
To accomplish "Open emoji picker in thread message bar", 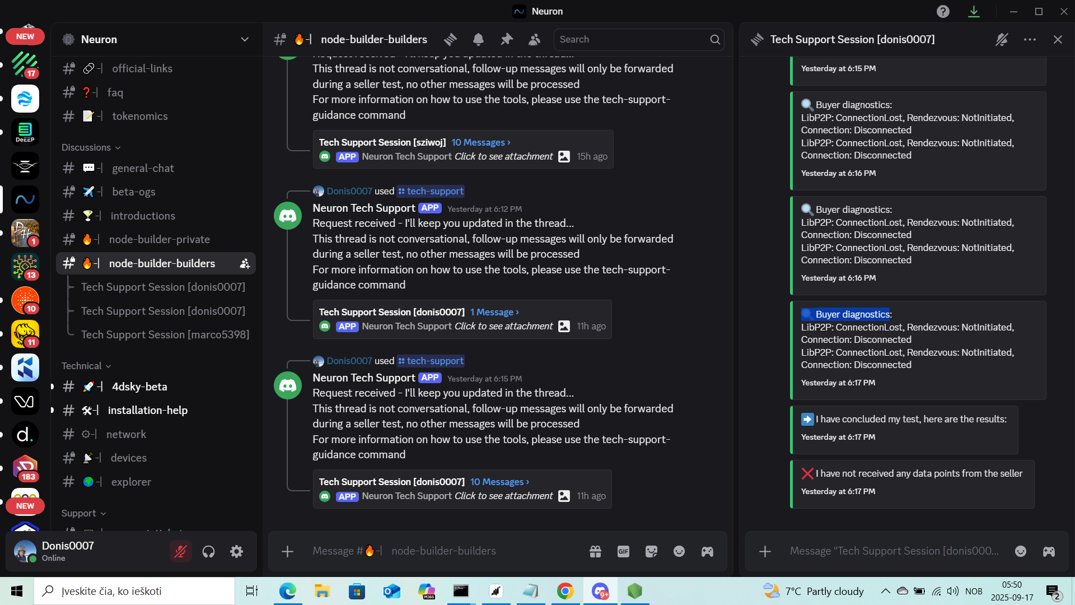I will (1021, 551).
